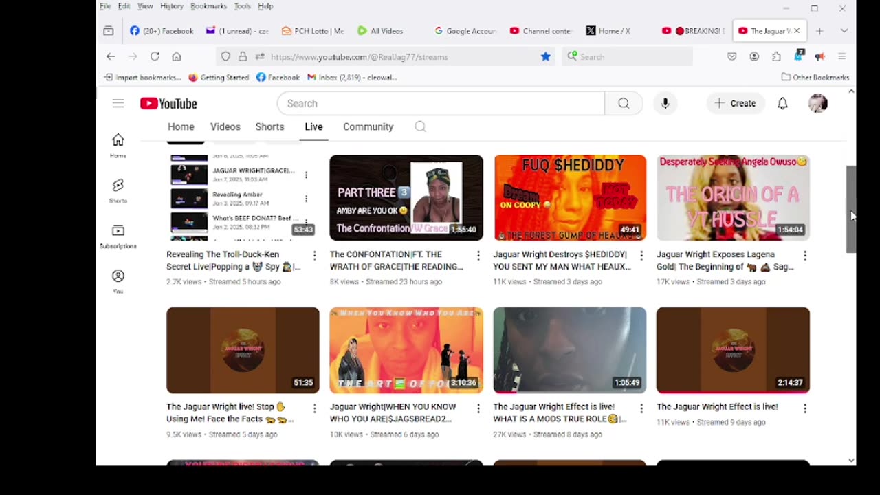Click the vertical page scrollbar thumb

(851, 209)
